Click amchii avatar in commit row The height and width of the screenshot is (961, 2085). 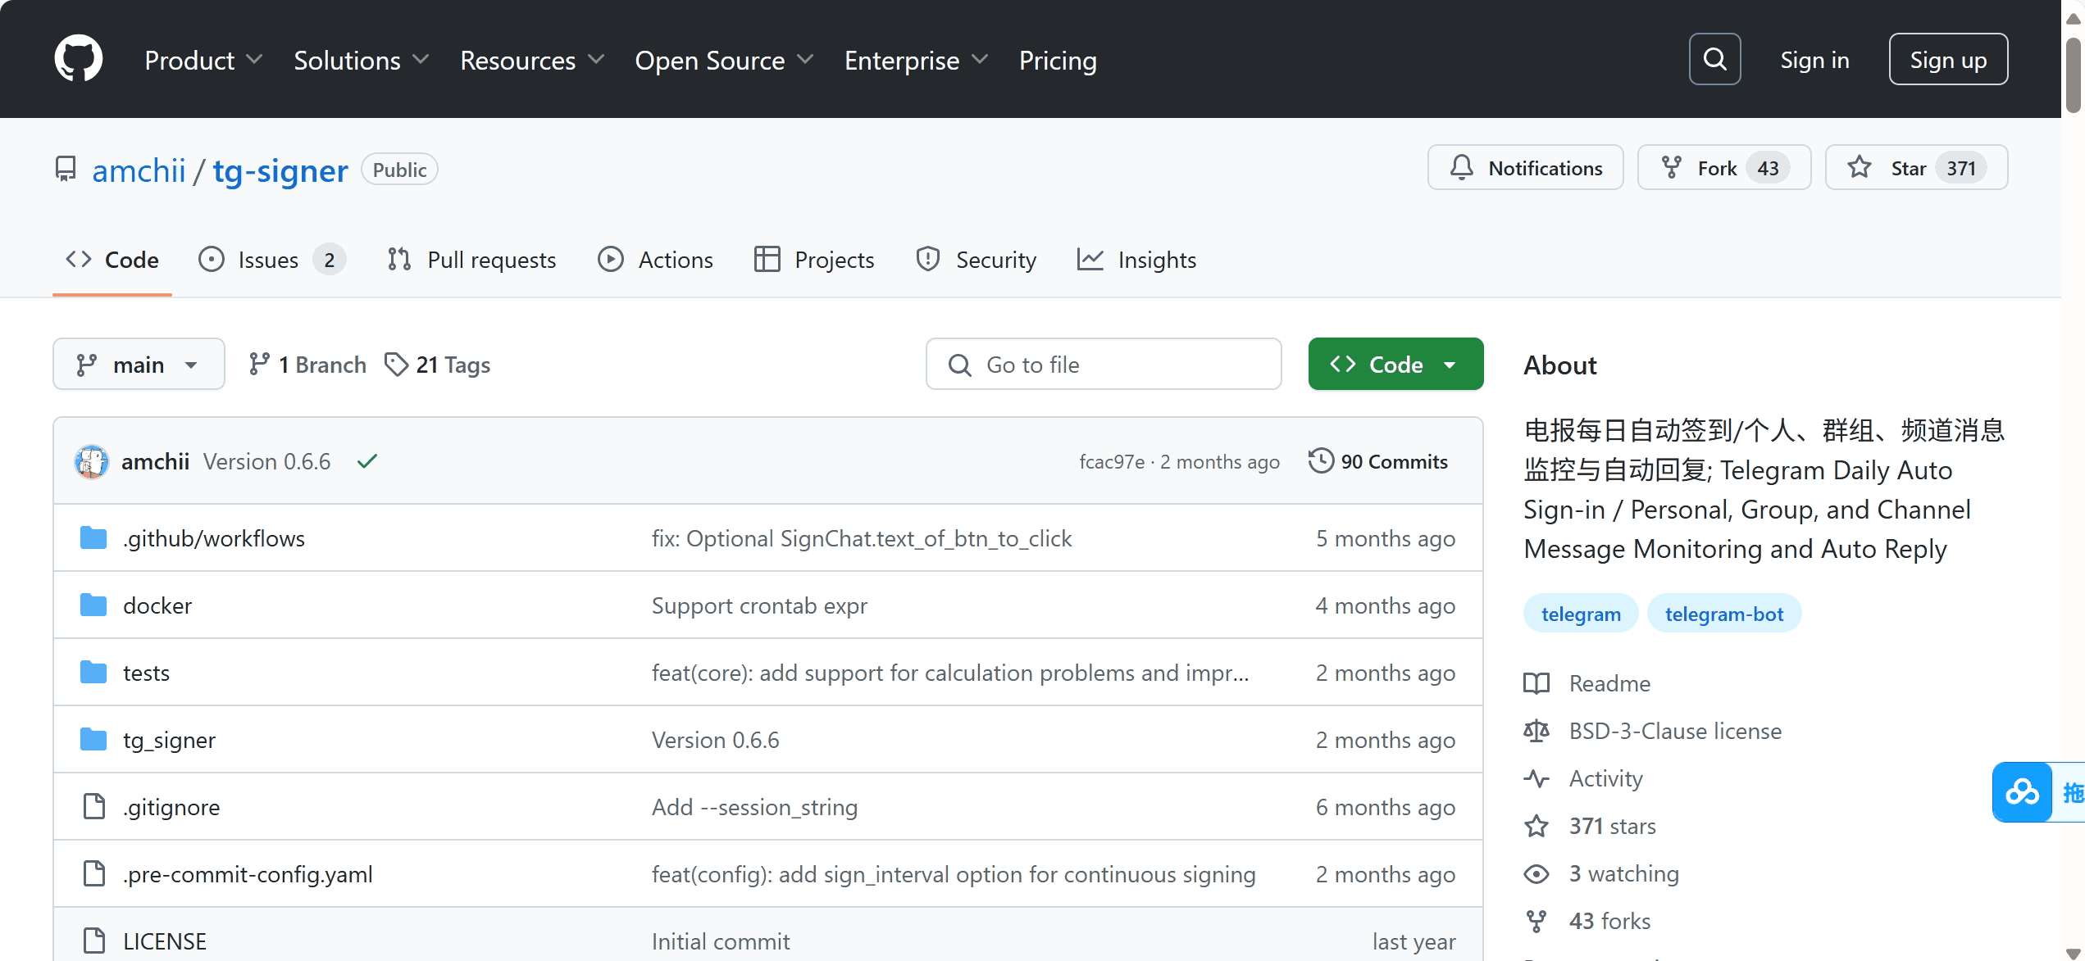pyautogui.click(x=92, y=462)
